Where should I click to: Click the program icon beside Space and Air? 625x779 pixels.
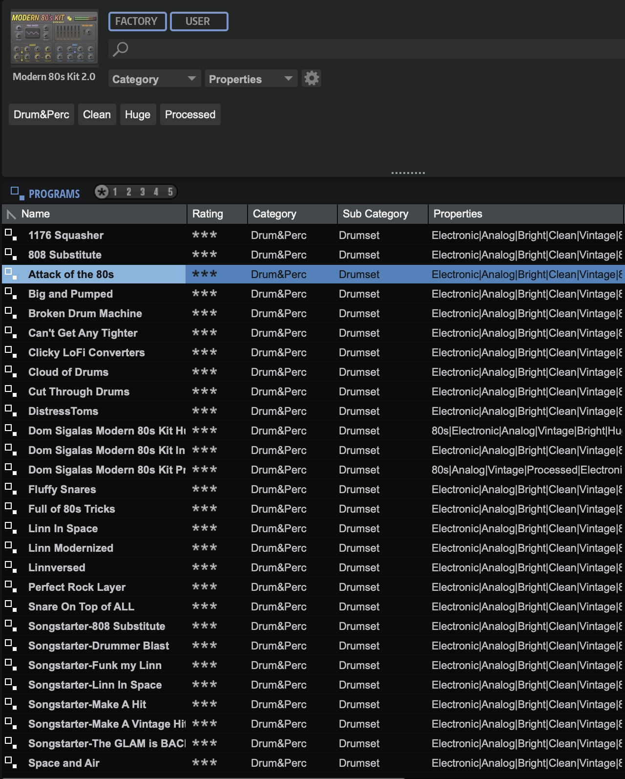(11, 763)
